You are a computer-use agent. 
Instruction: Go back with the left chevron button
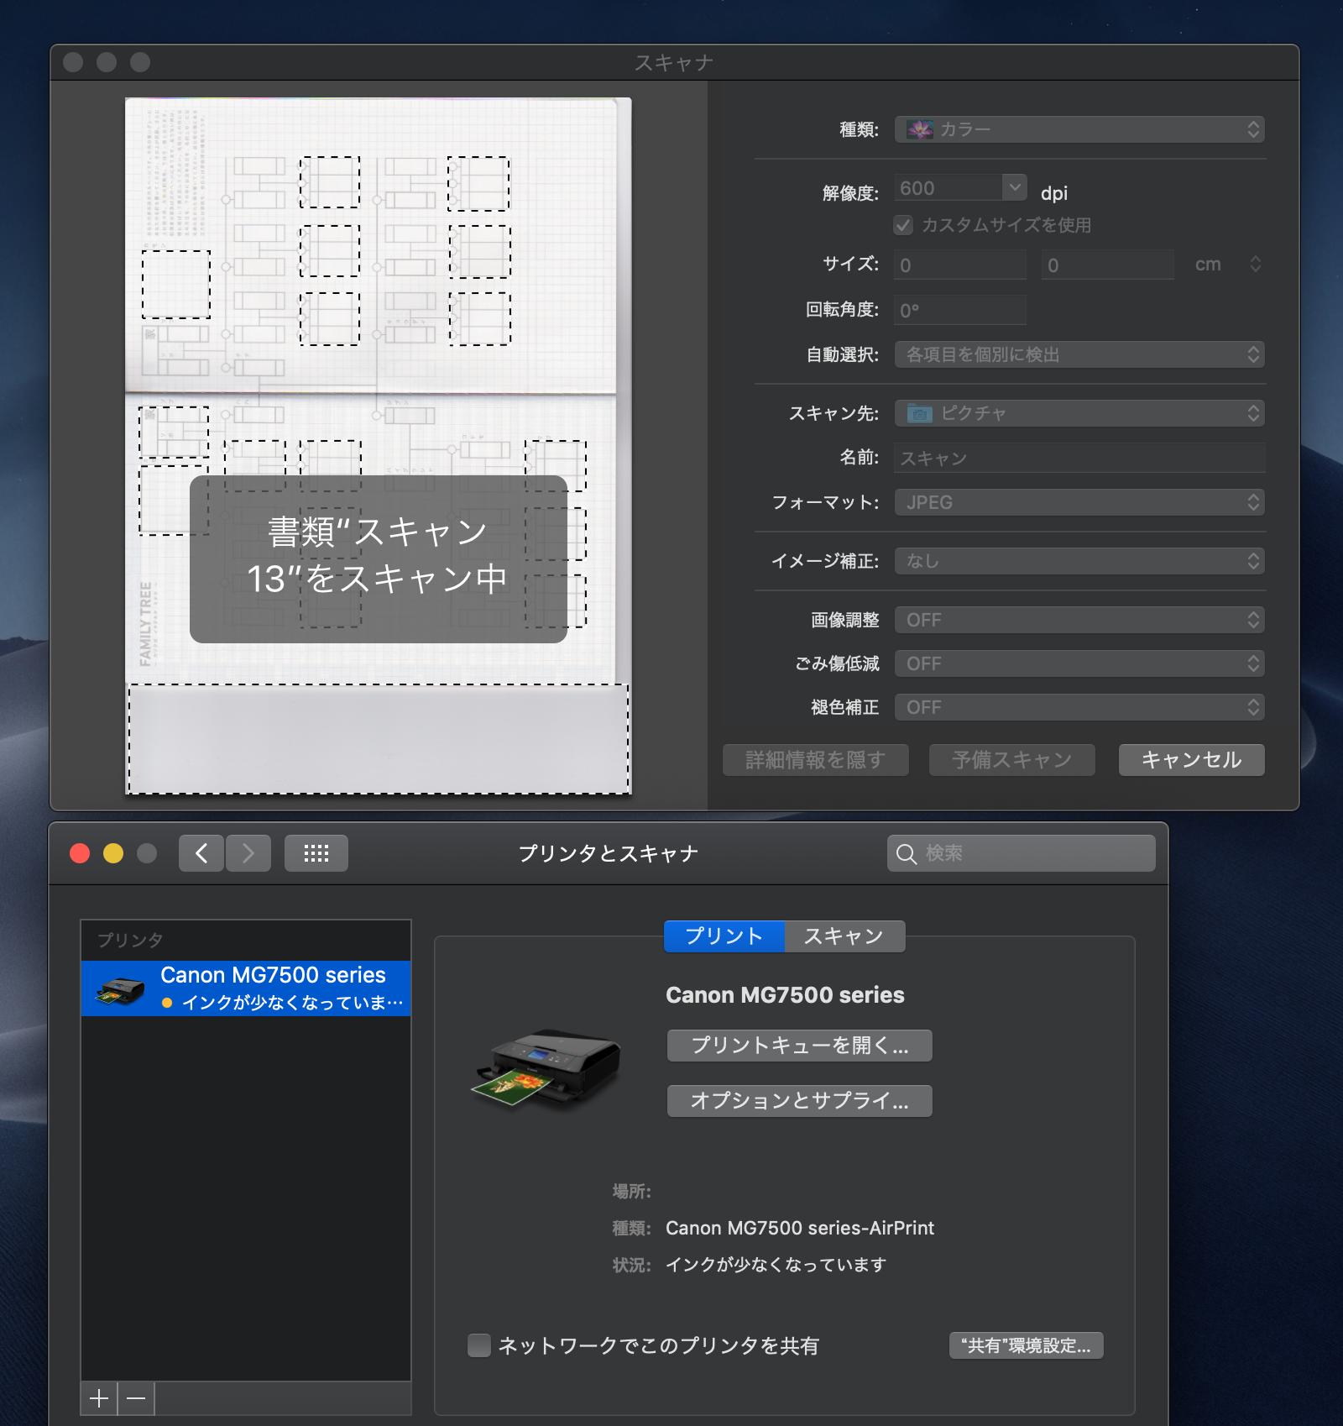201,853
